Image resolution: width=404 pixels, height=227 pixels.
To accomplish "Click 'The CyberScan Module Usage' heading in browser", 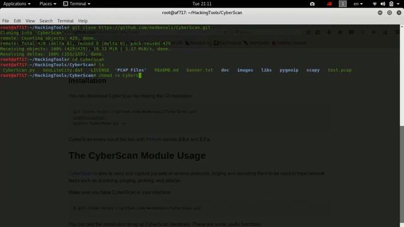I will [137, 156].
